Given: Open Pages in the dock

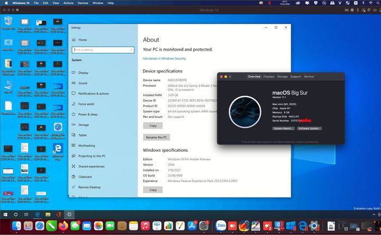Looking at the screenshot, I should click(180, 226).
